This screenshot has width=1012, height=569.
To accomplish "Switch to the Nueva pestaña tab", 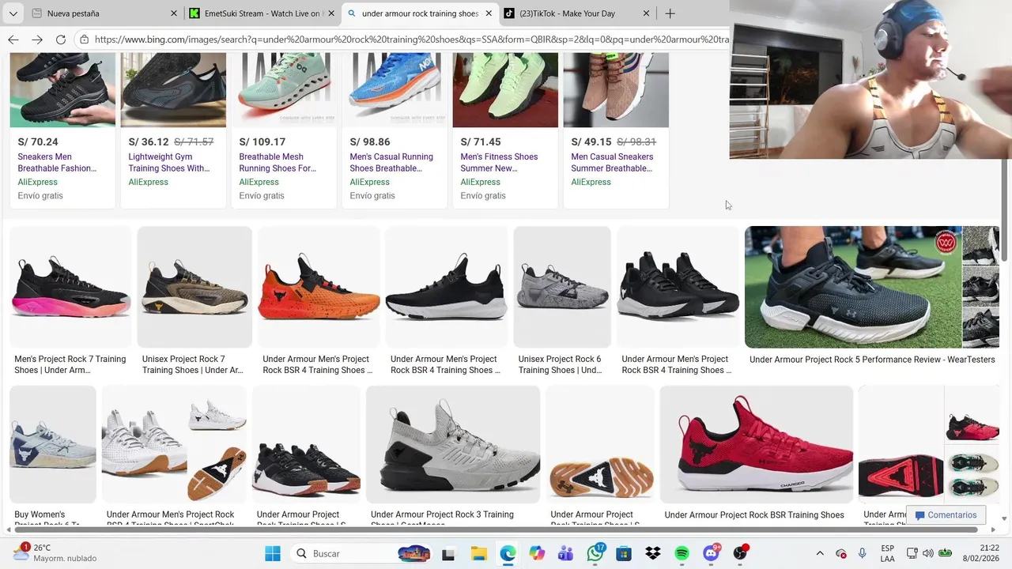I will point(103,13).
